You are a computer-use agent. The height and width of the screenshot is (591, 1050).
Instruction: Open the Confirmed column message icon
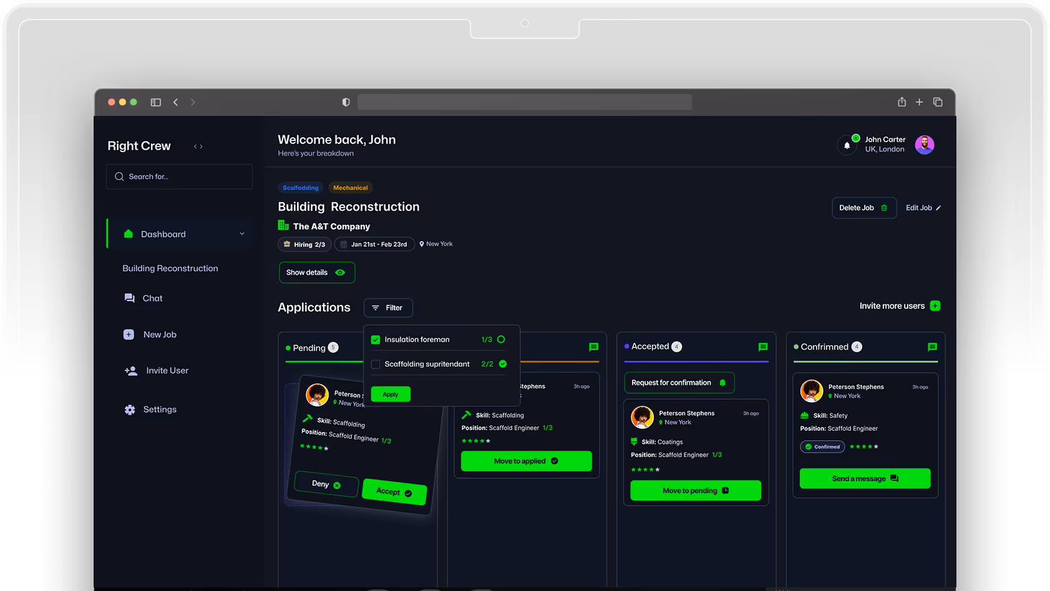tap(932, 347)
